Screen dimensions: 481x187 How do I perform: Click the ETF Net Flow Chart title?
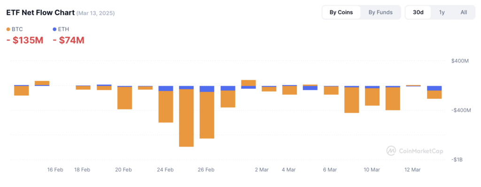point(40,13)
